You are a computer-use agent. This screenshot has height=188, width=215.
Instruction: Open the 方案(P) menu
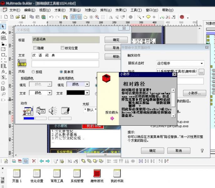(x=60, y=10)
